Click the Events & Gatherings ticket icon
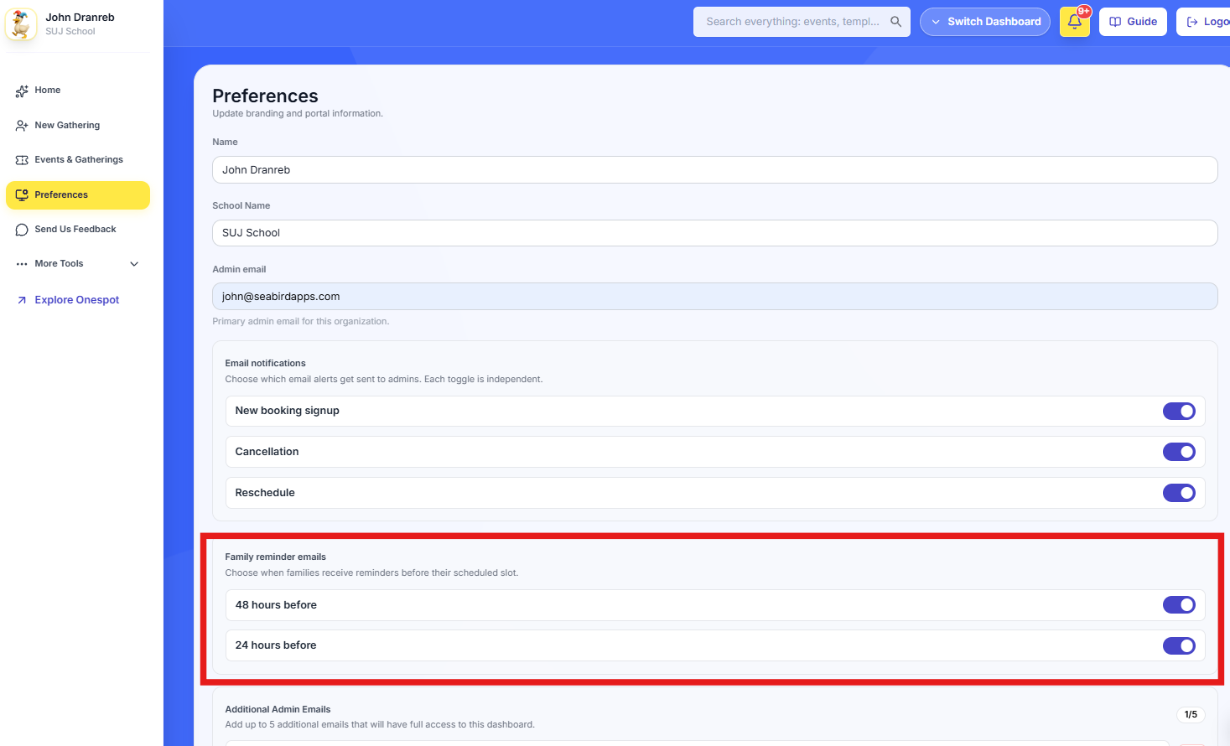1230x746 pixels. point(22,160)
